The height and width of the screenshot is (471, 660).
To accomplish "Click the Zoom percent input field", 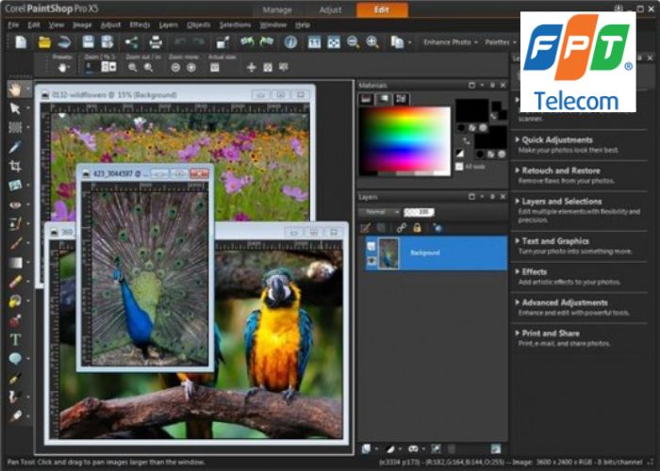I will 91,67.
